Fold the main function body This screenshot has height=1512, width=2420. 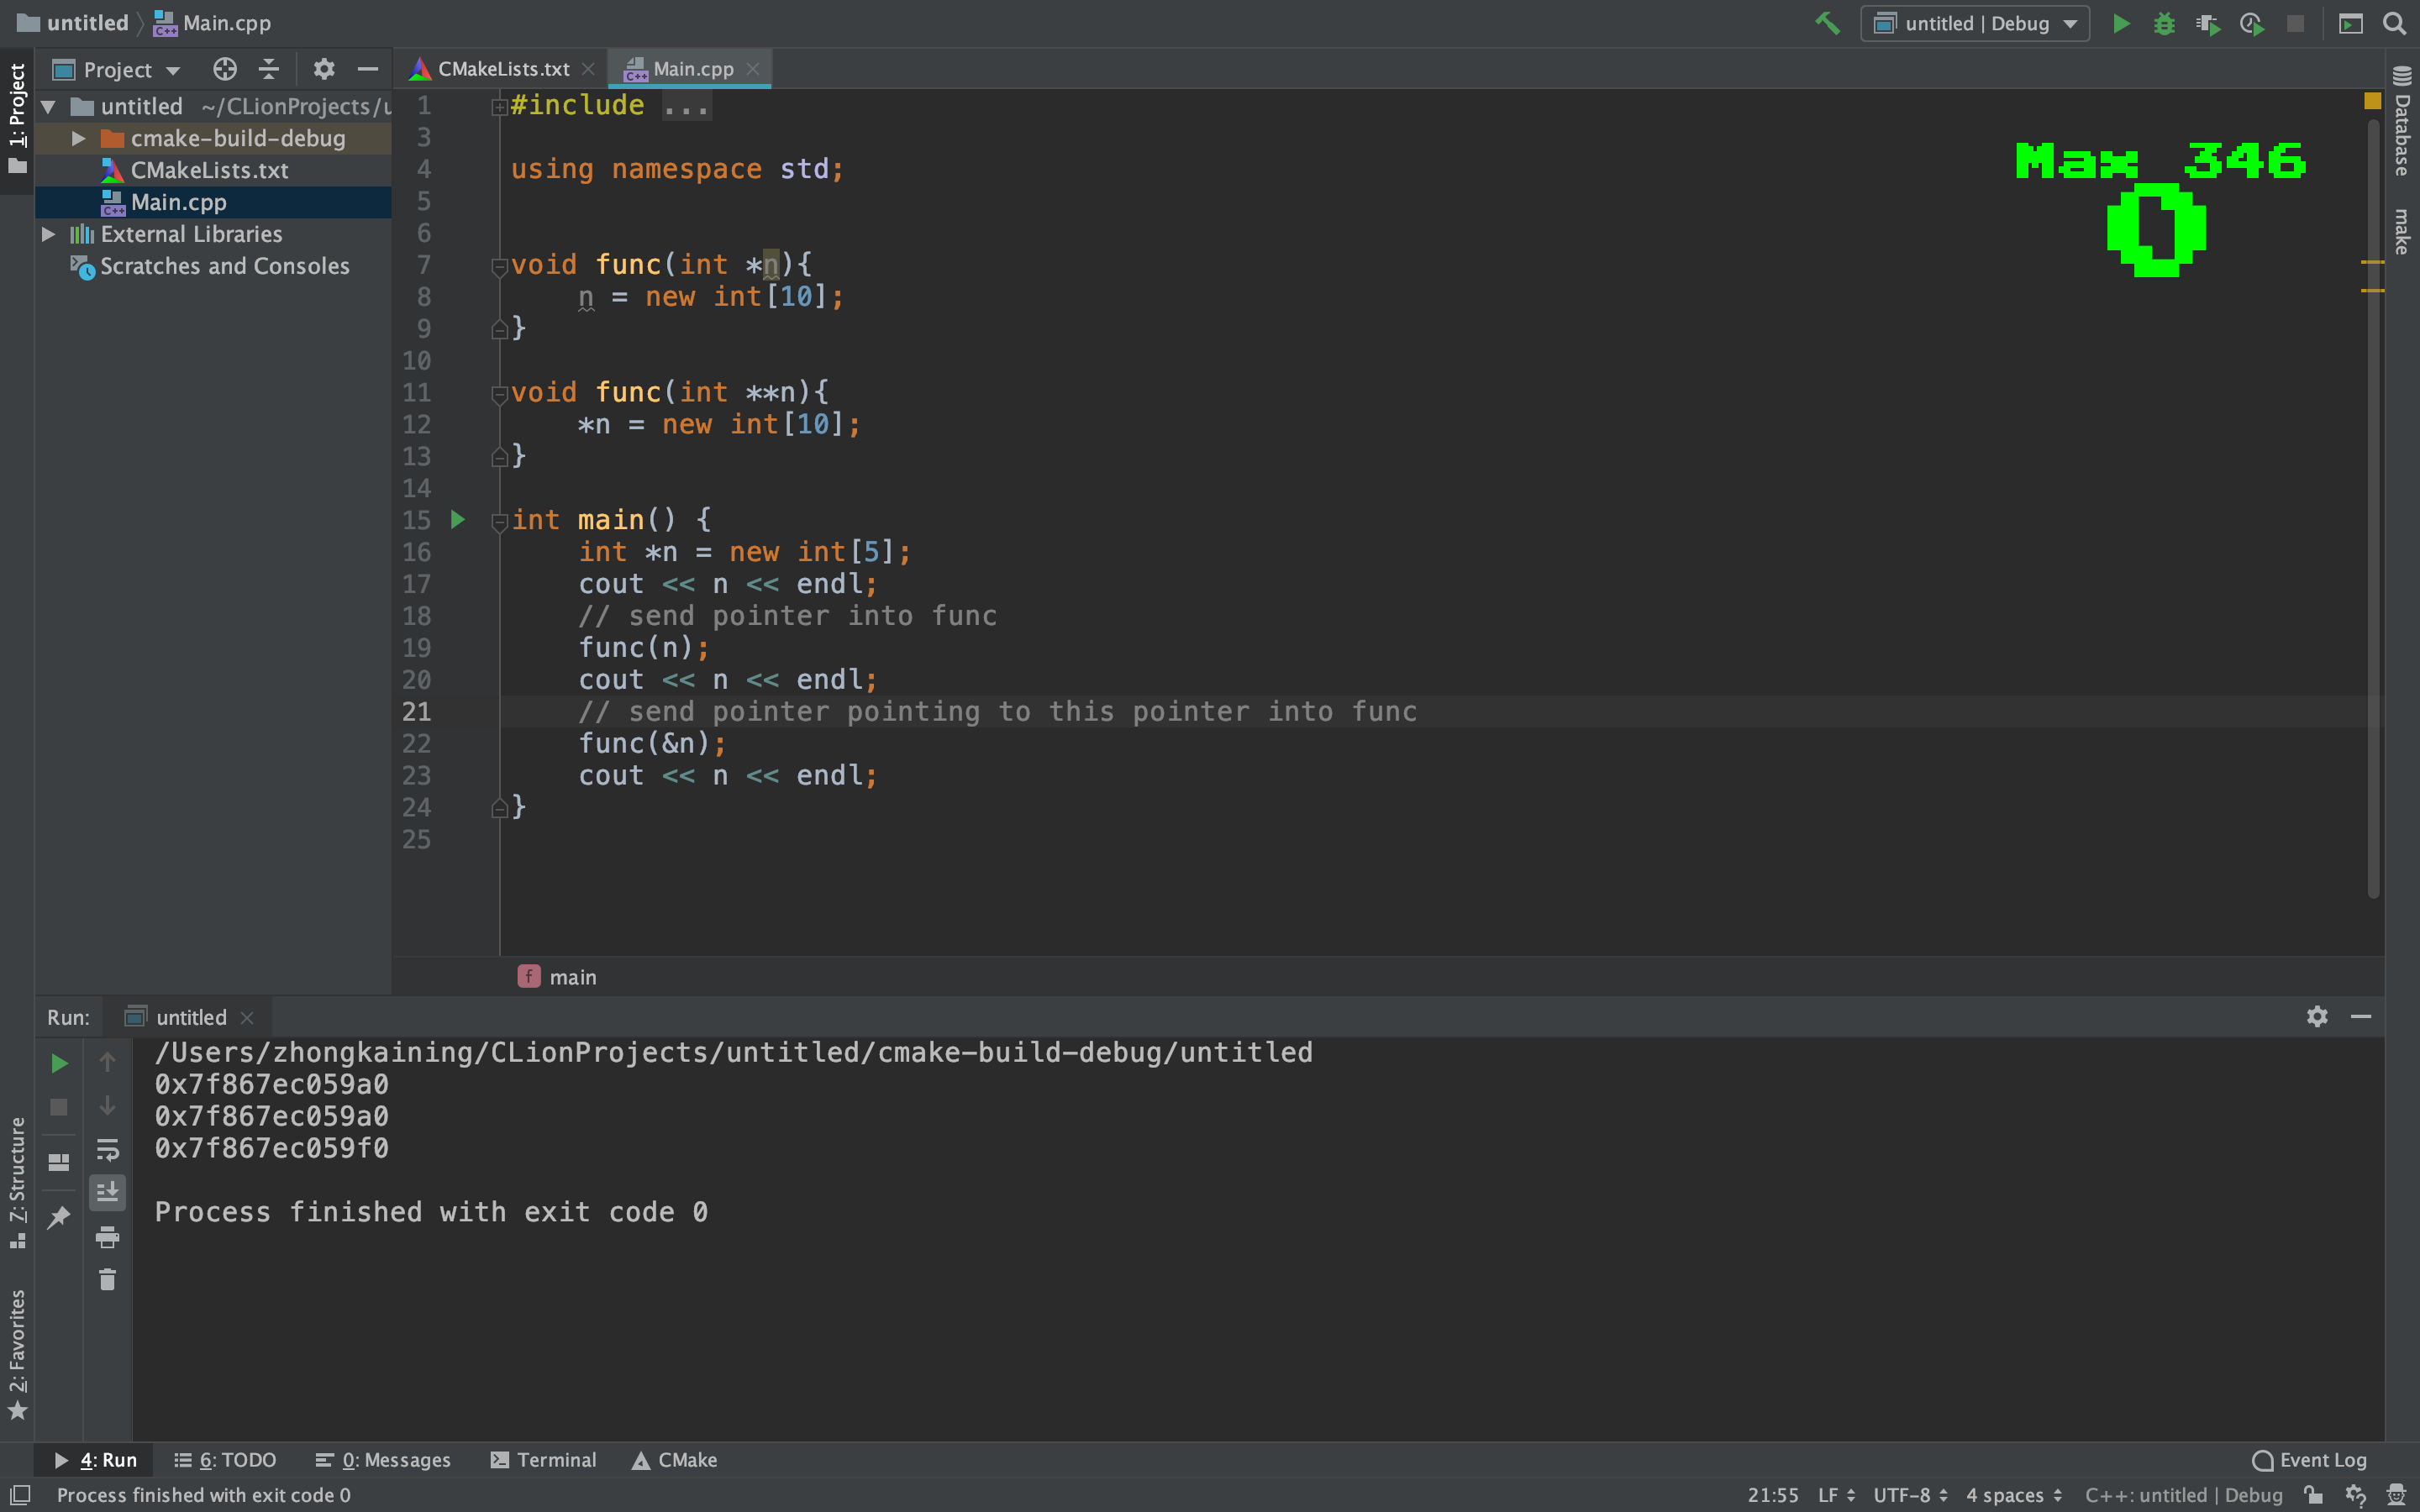(499, 521)
